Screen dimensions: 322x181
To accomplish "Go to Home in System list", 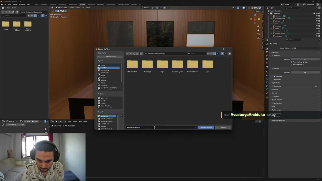I will click(x=109, y=65).
